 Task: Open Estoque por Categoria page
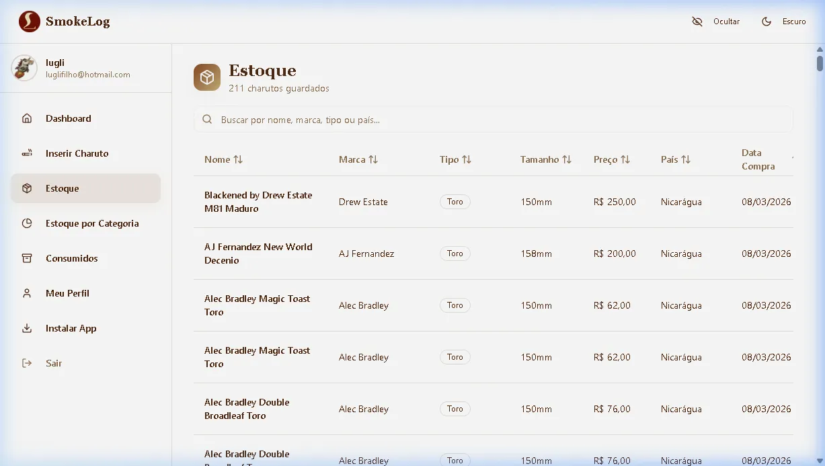(85, 223)
